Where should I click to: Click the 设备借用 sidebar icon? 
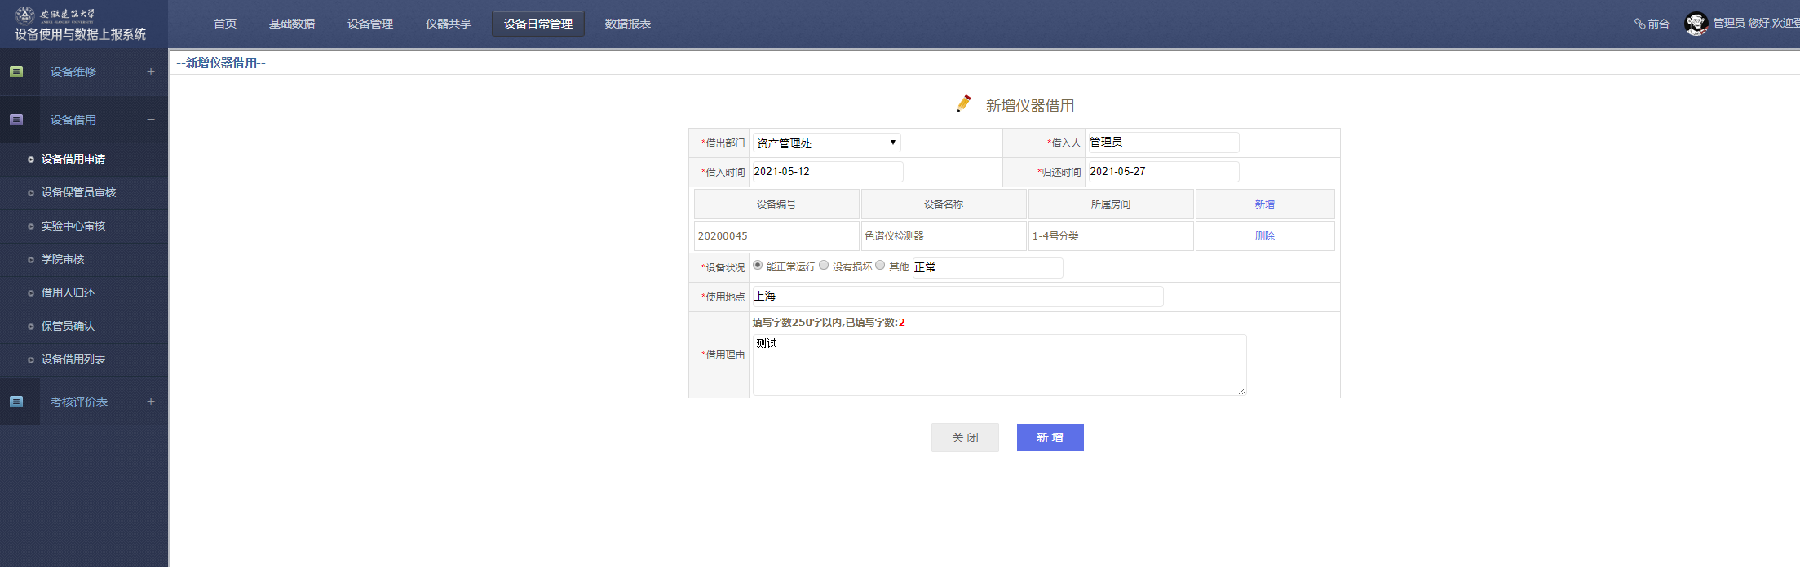[x=16, y=120]
